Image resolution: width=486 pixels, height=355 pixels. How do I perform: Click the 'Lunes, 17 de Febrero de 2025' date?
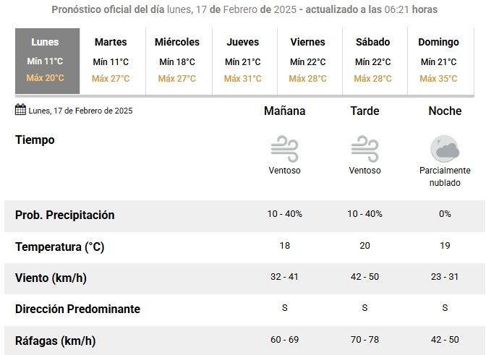[x=80, y=111]
